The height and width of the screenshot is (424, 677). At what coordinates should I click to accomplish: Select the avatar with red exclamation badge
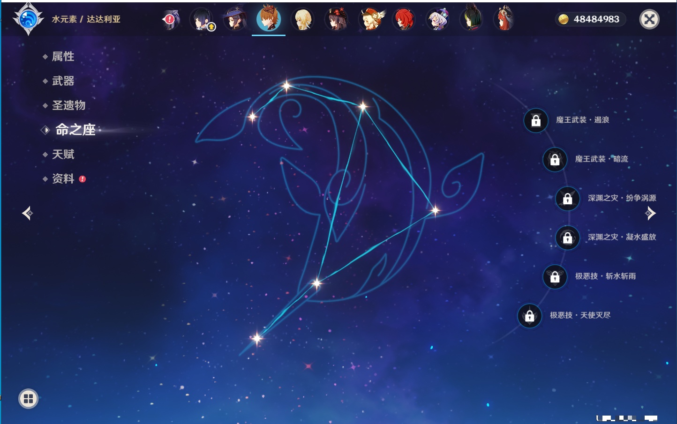point(171,20)
